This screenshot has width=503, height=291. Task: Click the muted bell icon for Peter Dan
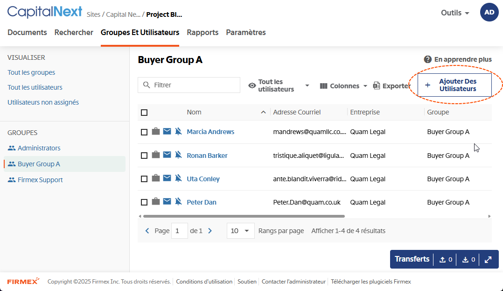[178, 202]
